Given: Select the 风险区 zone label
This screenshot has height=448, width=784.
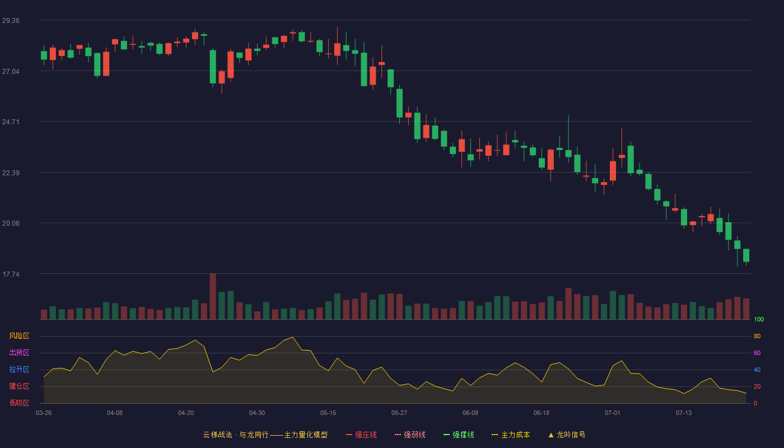Looking at the screenshot, I should pyautogui.click(x=19, y=336).
